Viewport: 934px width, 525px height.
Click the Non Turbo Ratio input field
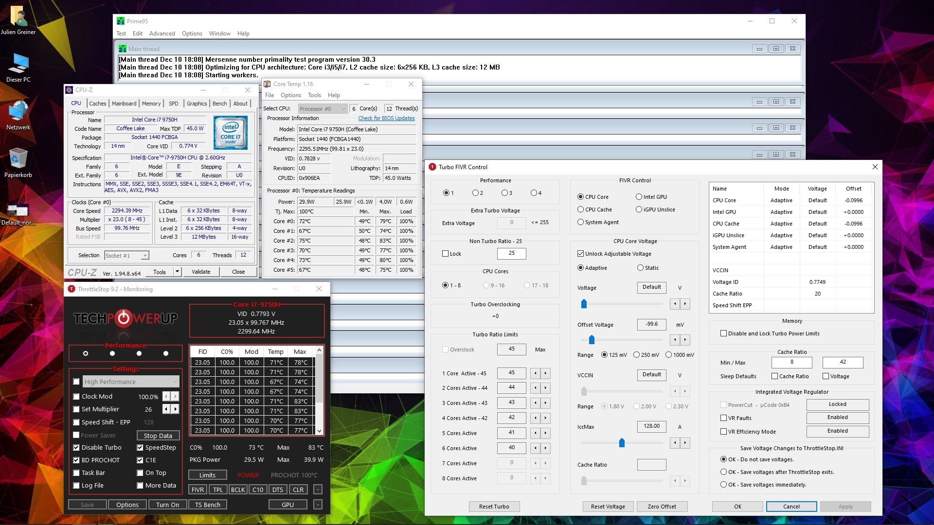(x=511, y=253)
